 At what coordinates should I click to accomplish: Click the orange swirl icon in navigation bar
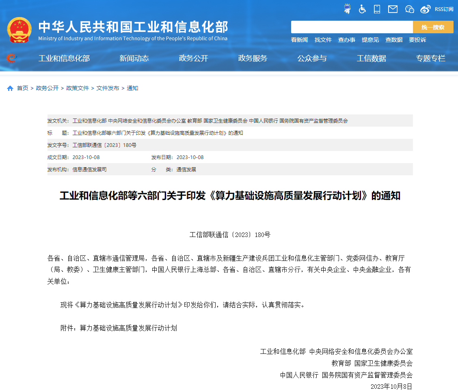point(11,58)
